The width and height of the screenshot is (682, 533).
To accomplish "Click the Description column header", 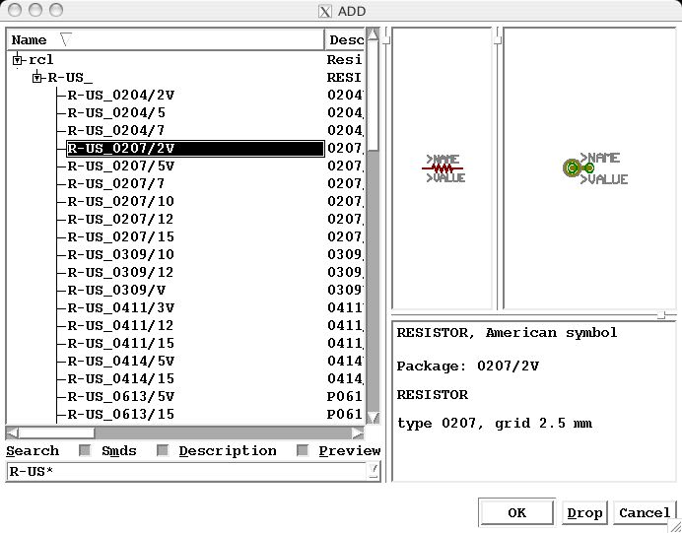I will (345, 40).
